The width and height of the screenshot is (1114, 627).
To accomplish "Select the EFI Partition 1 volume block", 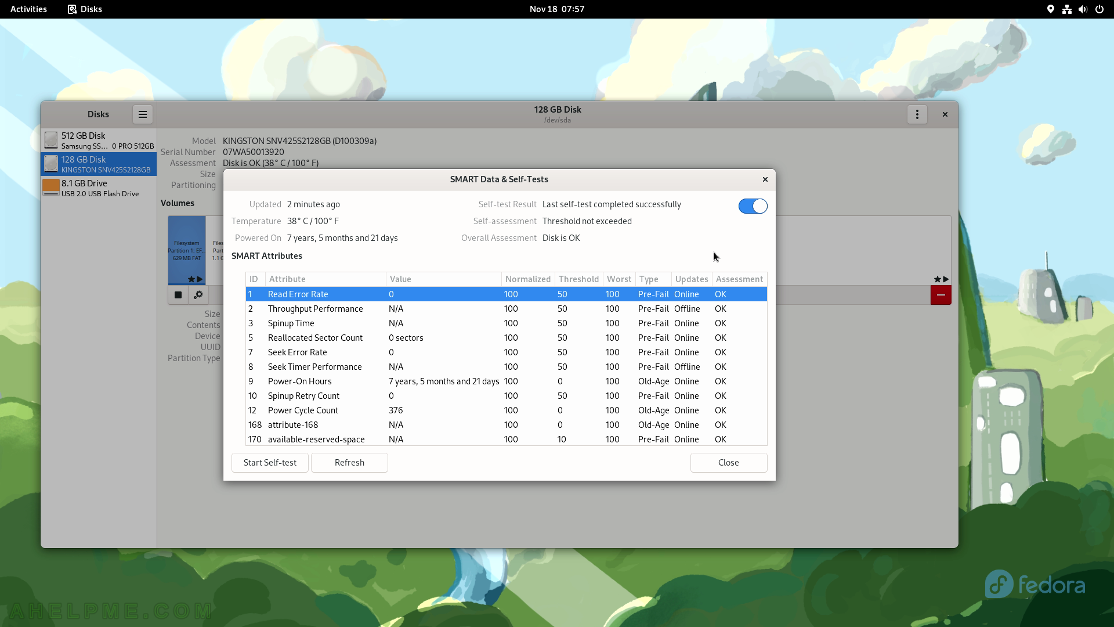I will [187, 250].
